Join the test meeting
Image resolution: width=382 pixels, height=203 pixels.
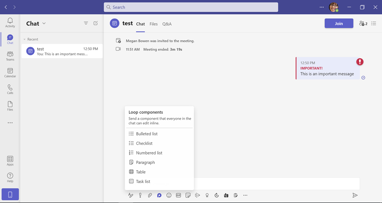click(x=339, y=23)
